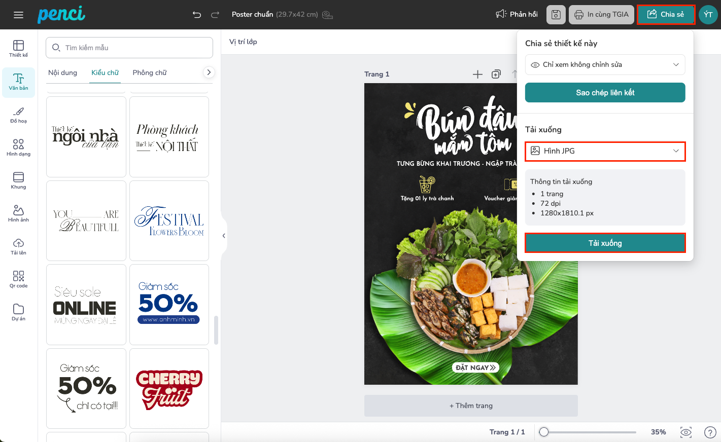Viewport: 721px width, 442px height.
Task: Click Sao chép liên kết button
Action: tap(605, 93)
